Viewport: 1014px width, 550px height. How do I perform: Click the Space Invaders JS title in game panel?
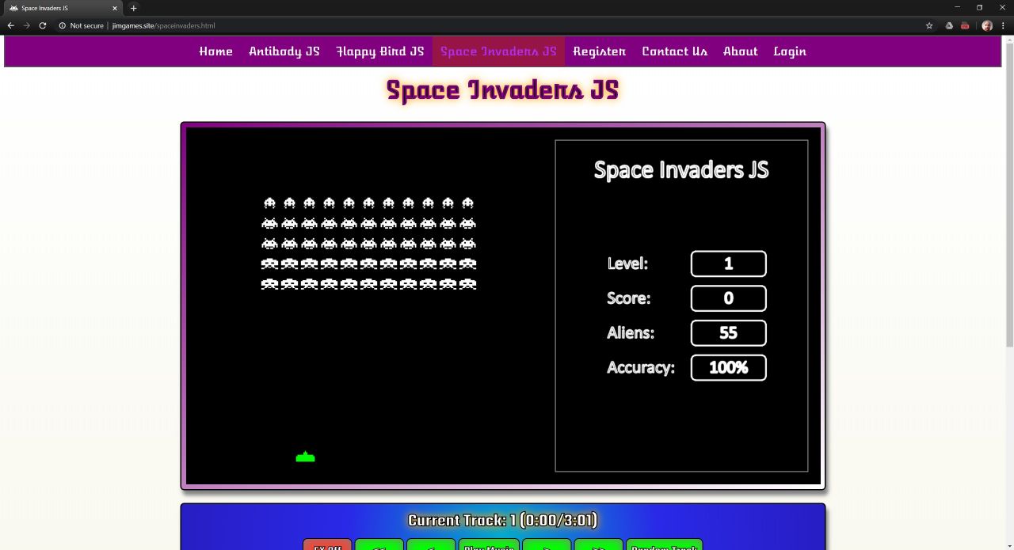[681, 170]
